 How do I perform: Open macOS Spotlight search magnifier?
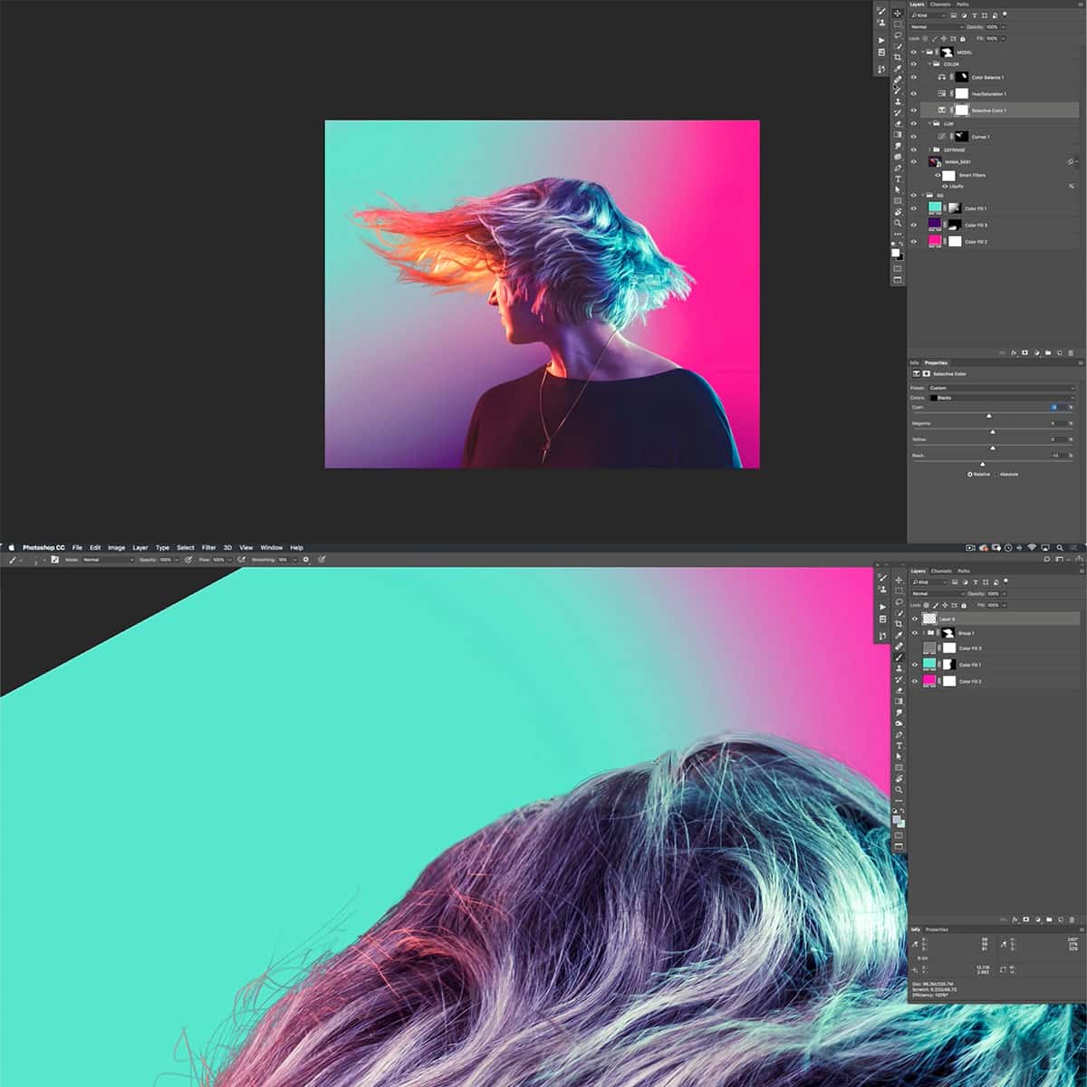(1060, 547)
